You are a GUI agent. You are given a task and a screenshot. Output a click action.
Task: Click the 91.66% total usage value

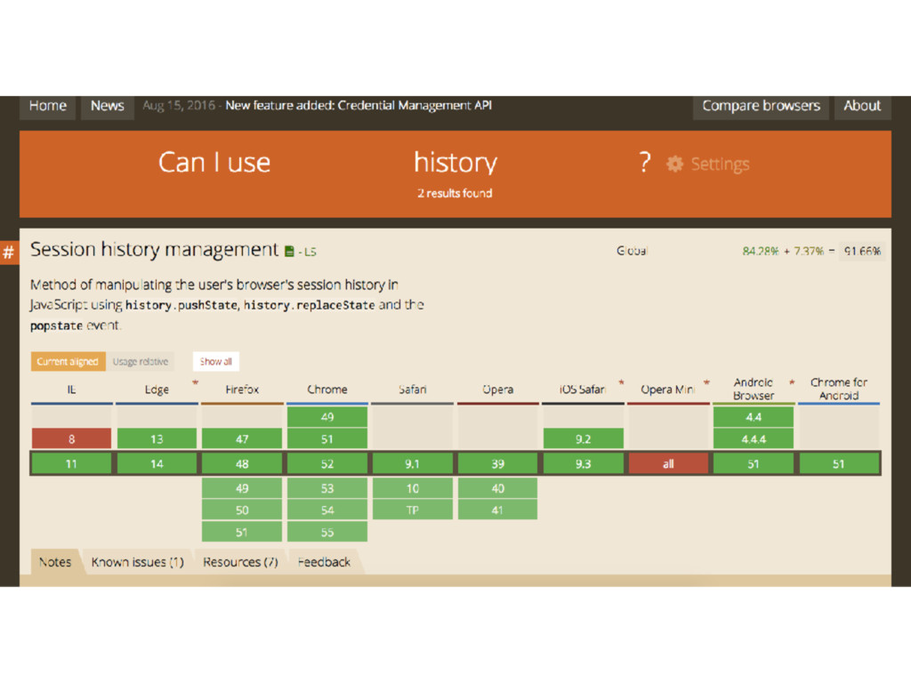click(x=862, y=251)
